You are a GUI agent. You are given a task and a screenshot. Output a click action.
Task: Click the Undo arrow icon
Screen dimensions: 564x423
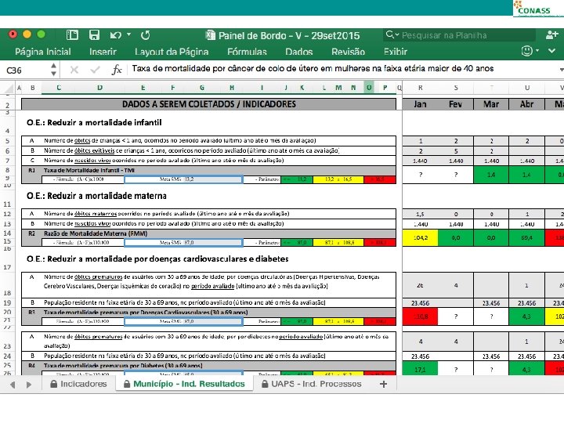115,35
